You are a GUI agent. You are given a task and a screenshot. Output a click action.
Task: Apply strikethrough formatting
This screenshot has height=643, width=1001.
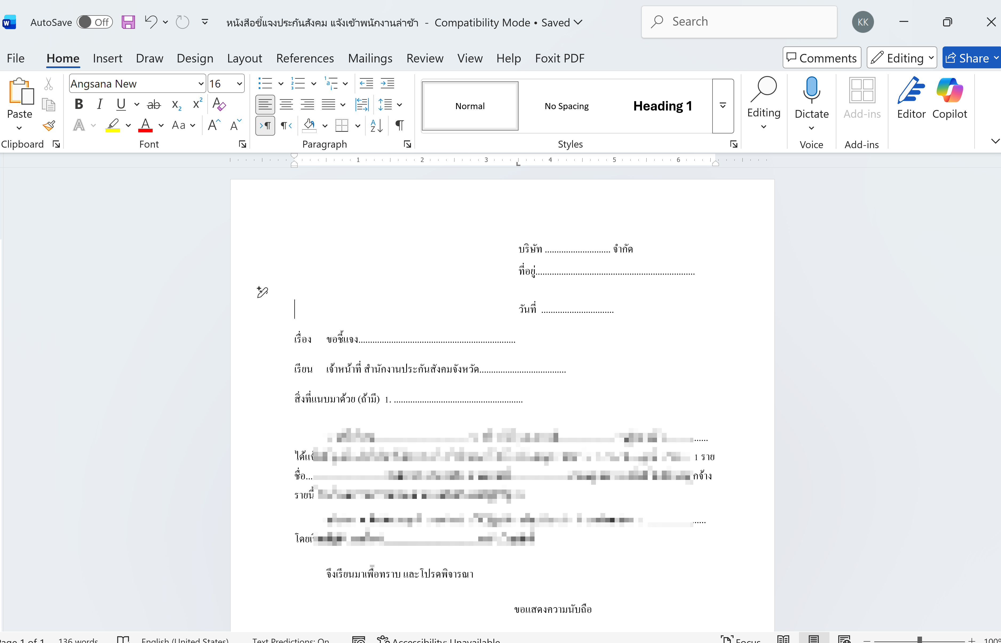pyautogui.click(x=154, y=104)
